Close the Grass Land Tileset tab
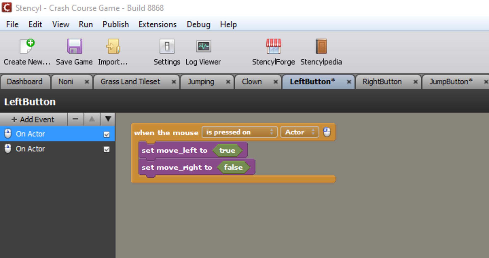This screenshot has height=258, width=489. [174, 82]
